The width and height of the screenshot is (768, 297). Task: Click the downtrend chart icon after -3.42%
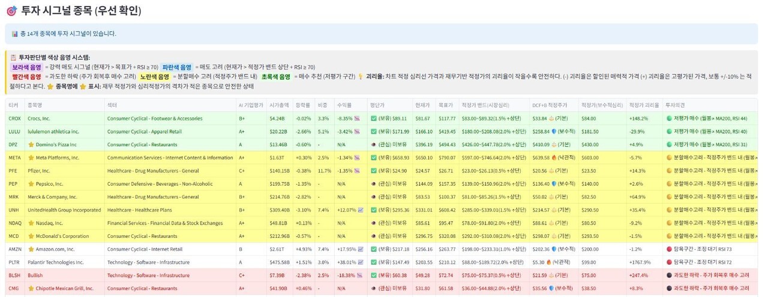click(356, 132)
